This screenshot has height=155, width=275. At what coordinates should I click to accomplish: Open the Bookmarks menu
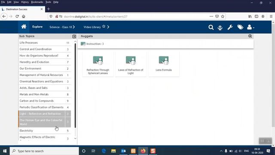click(x=37, y=2)
